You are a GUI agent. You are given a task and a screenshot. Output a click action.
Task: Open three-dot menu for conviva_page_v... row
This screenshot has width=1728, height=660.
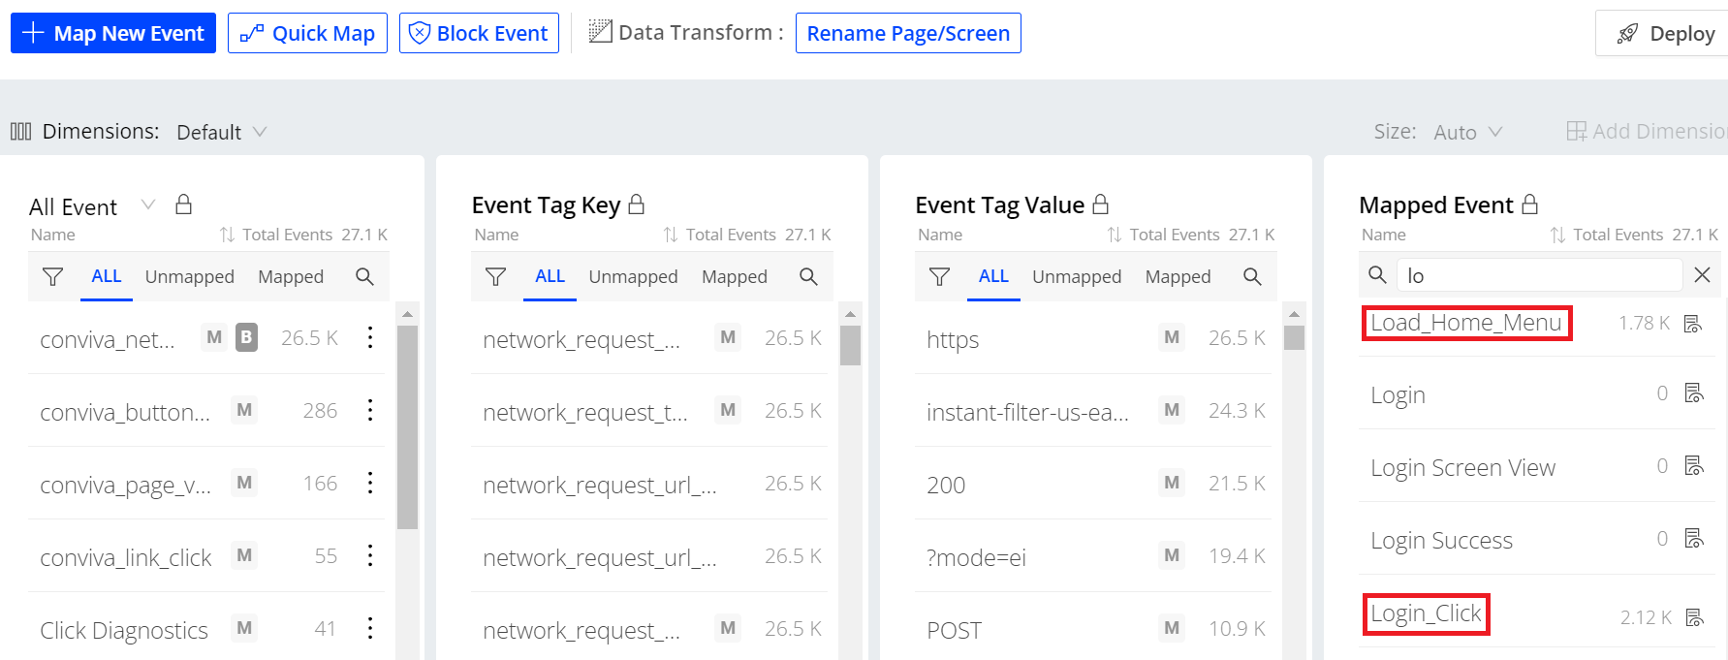pyautogui.click(x=370, y=483)
